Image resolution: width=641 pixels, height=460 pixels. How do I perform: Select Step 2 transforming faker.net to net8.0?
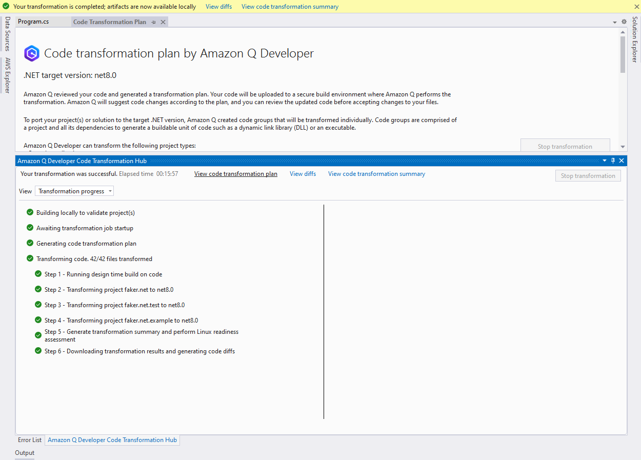tap(109, 290)
